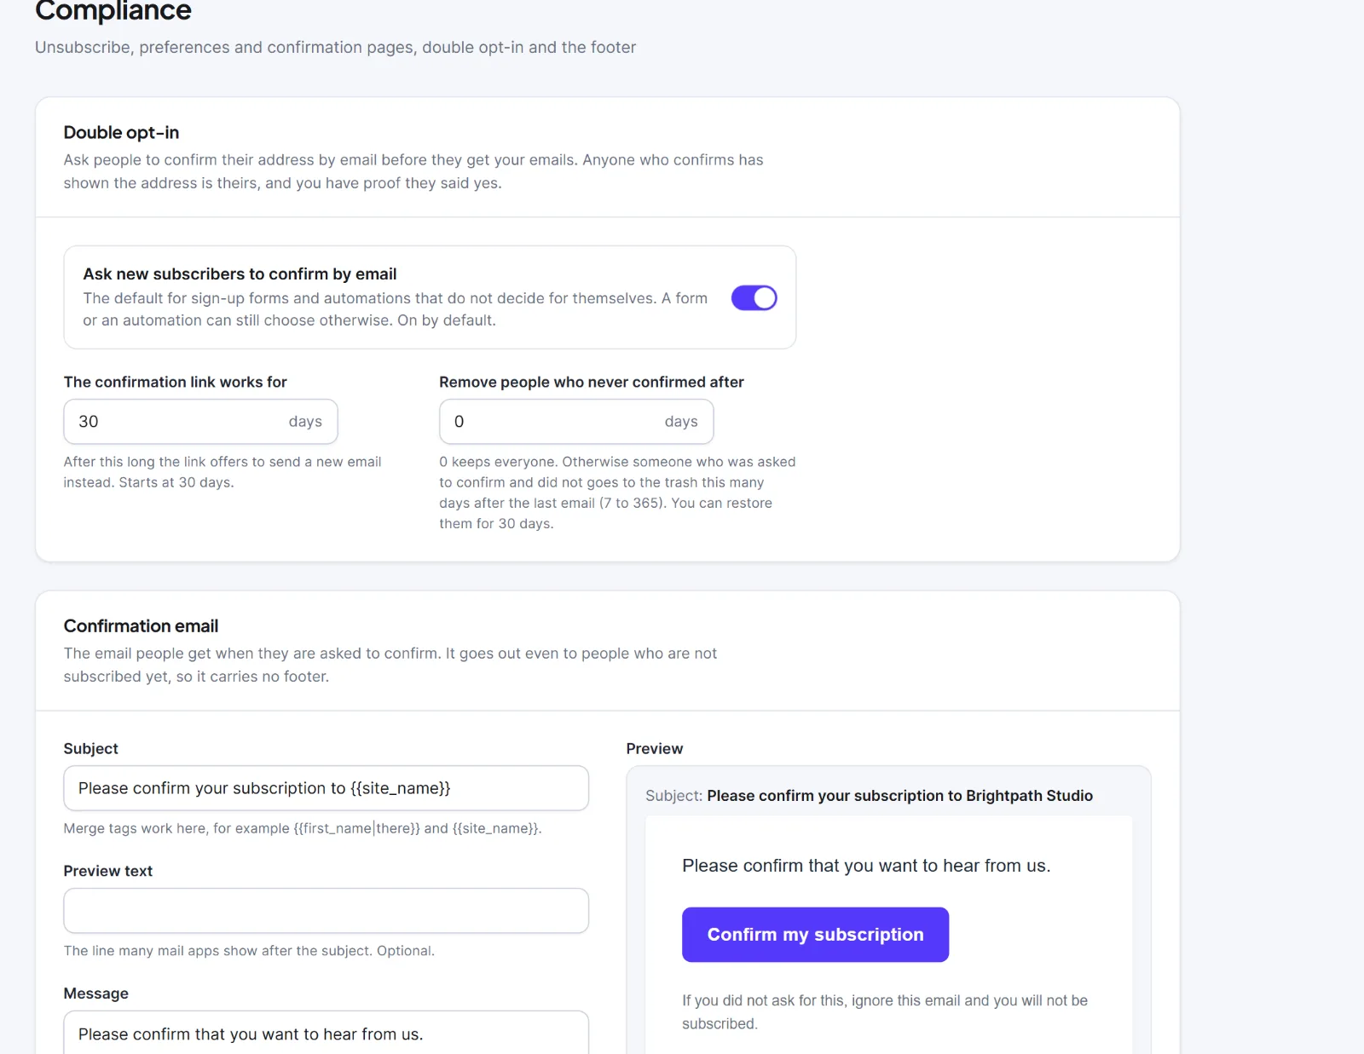Viewport: 1364px width, 1054px height.
Task: Click the "The confirmation link works for" label
Action: coord(175,382)
